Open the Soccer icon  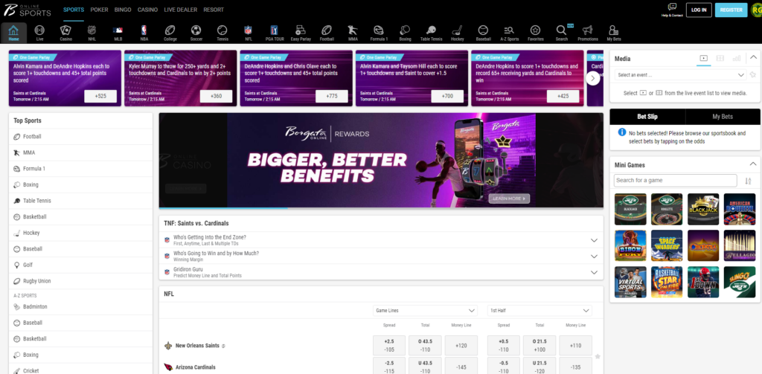[196, 33]
